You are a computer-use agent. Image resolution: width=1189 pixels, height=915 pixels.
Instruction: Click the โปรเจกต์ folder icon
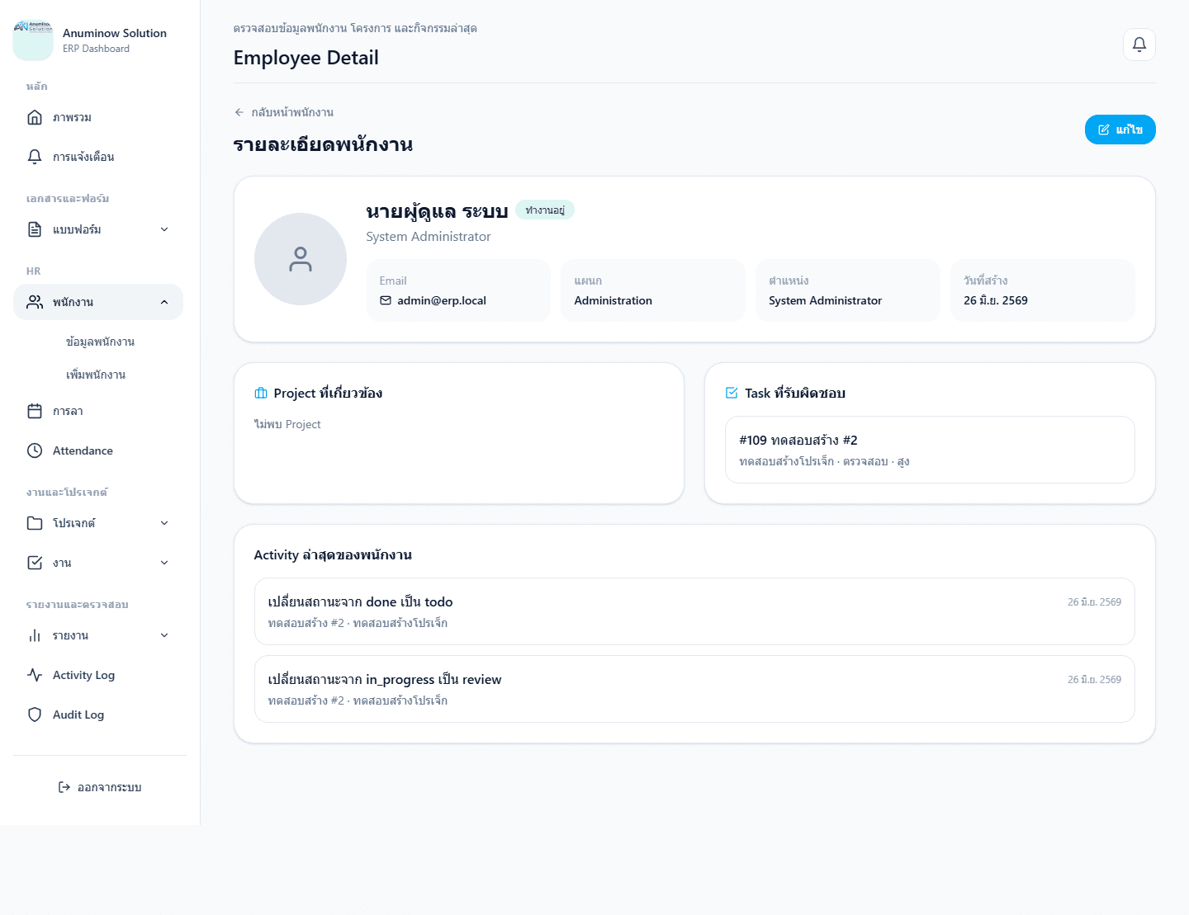tap(35, 523)
